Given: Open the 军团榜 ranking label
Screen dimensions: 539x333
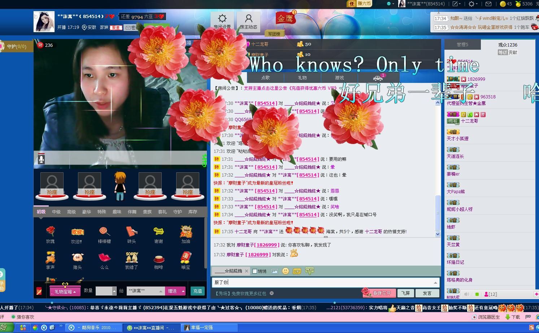Looking at the screenshot, I should coord(274,34).
